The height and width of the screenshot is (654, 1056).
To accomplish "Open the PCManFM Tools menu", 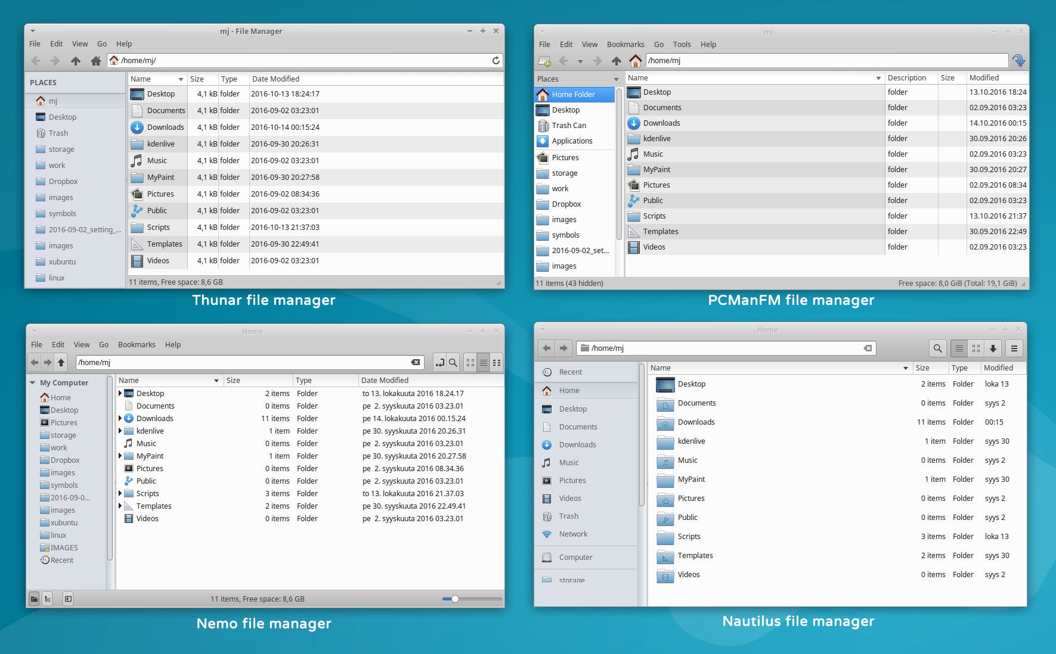I will (682, 44).
